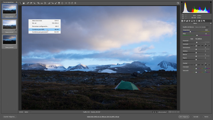
Task: Select the second RAF thumbnail in the filmstrip
Action: 9,24
